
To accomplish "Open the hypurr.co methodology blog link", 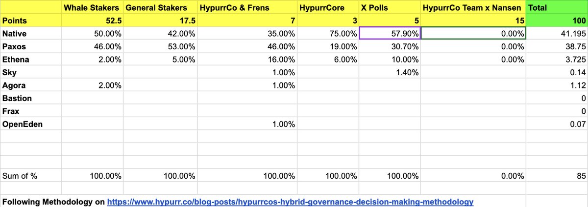I will click(x=291, y=201).
